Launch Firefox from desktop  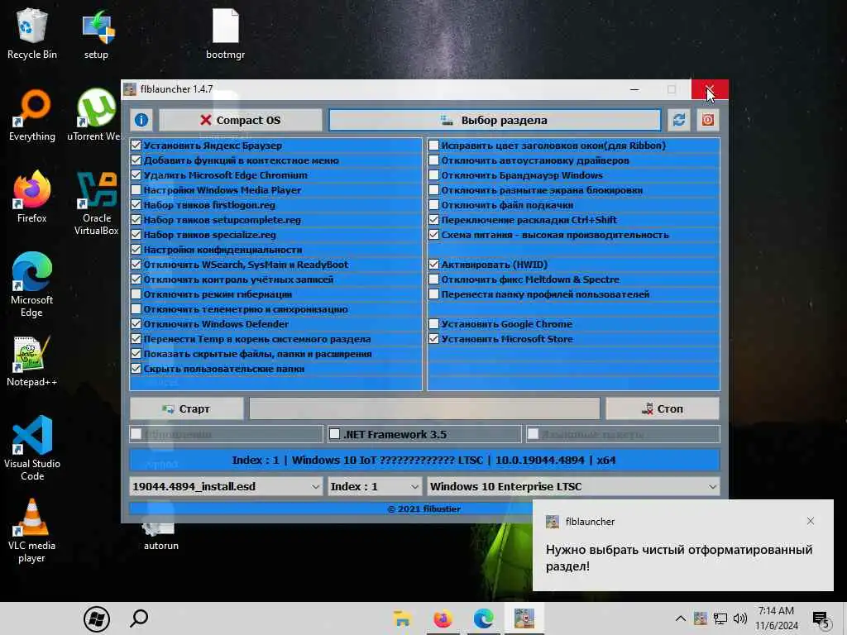pyautogui.click(x=32, y=197)
